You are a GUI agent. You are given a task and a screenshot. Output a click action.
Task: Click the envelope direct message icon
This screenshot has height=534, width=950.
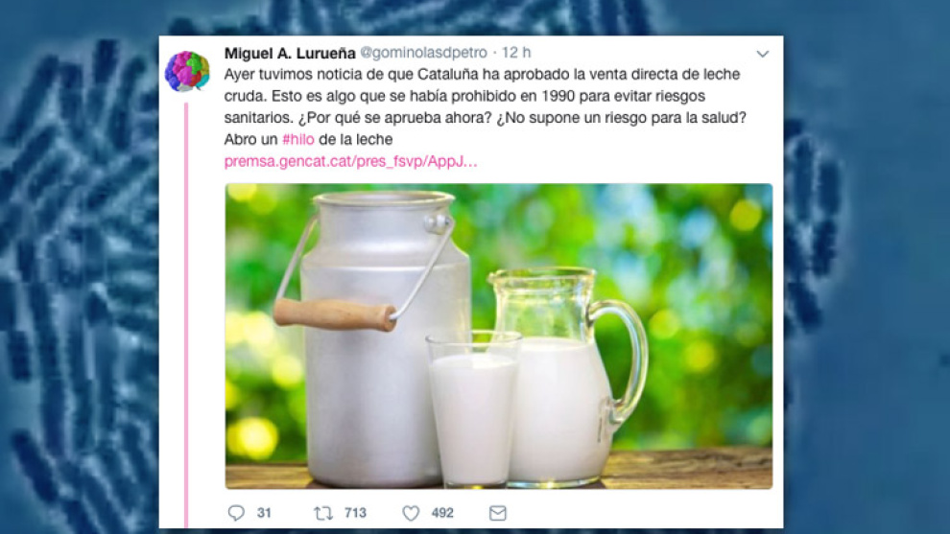497,514
